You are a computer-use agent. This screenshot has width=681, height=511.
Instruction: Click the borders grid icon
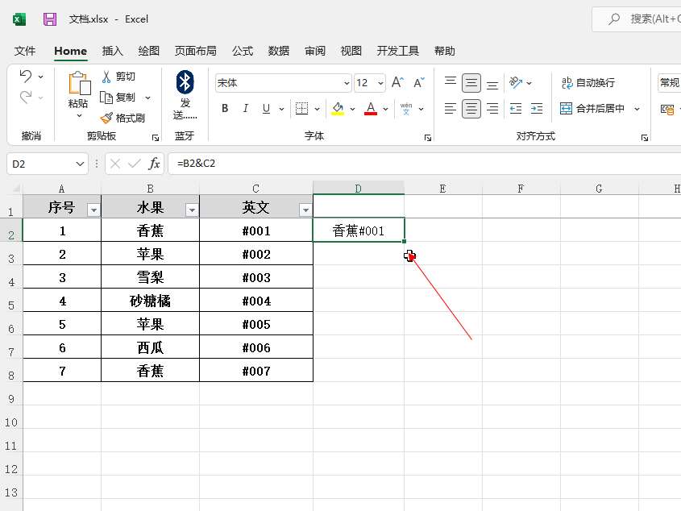(301, 108)
